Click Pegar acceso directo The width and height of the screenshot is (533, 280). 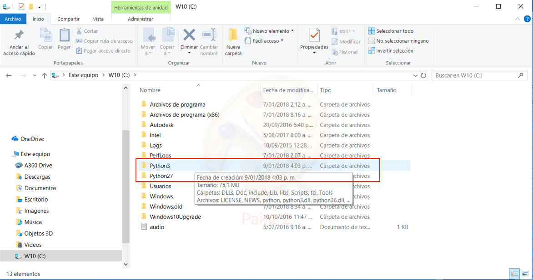[x=103, y=50]
